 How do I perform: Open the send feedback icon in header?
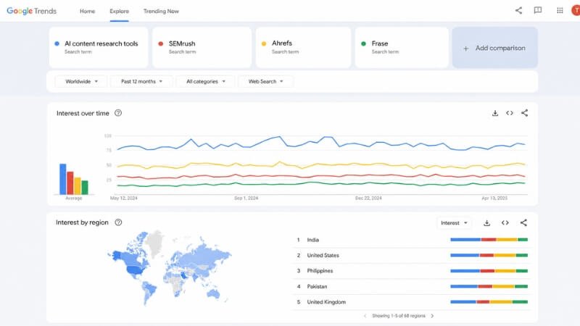pyautogui.click(x=538, y=10)
